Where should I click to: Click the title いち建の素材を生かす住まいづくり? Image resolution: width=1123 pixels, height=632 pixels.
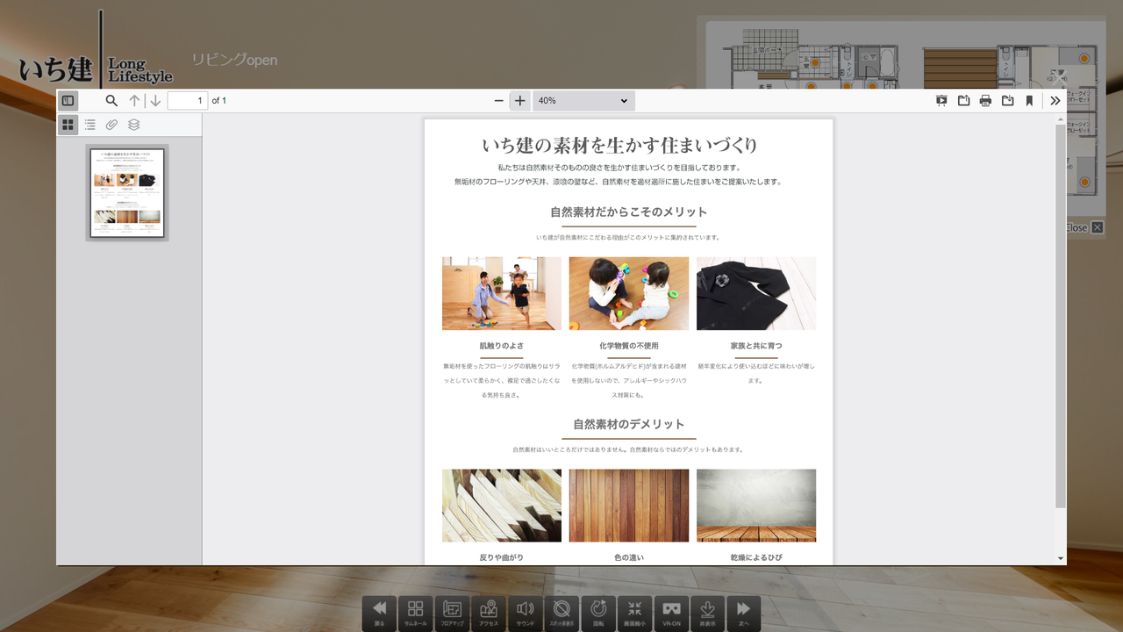tap(619, 145)
